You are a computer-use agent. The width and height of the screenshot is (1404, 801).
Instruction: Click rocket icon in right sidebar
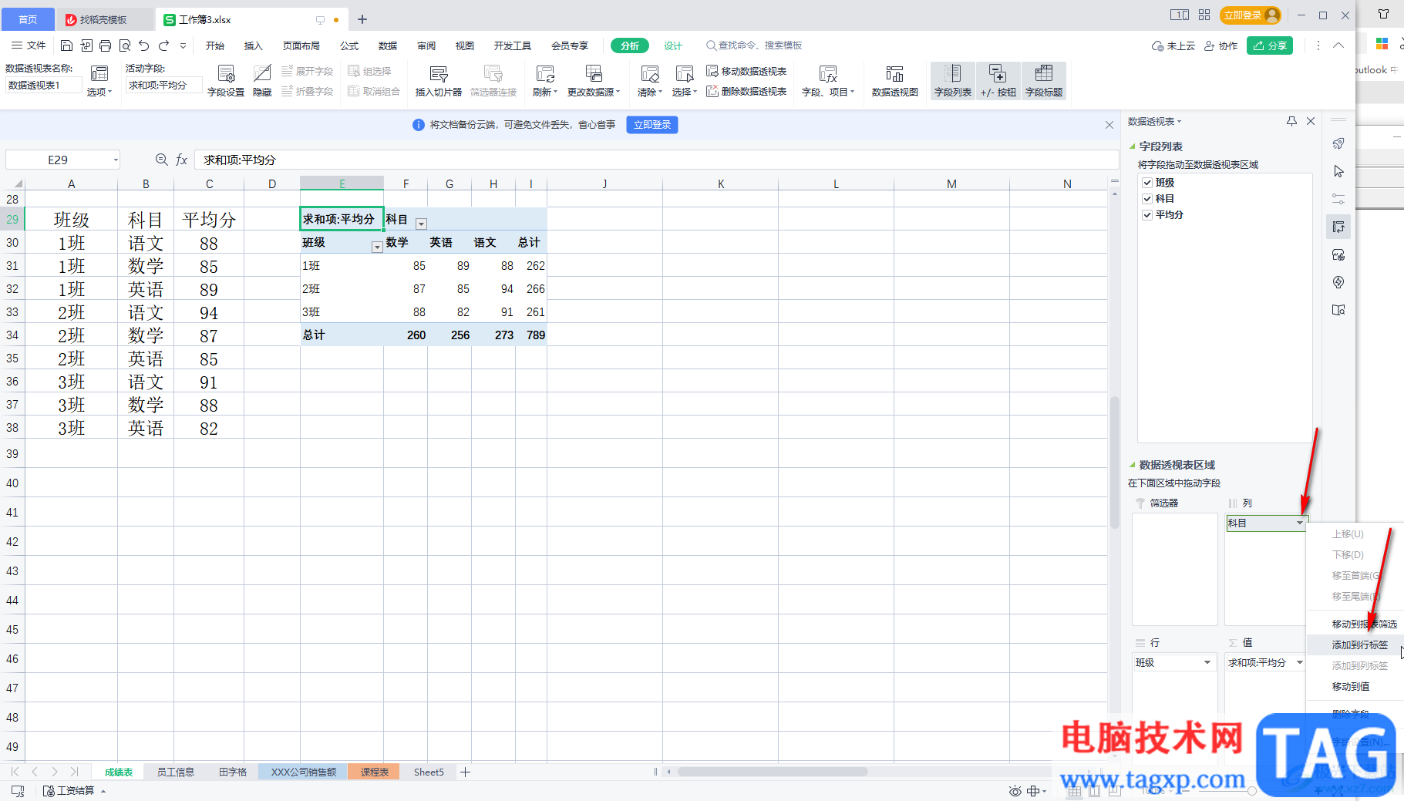1338,143
